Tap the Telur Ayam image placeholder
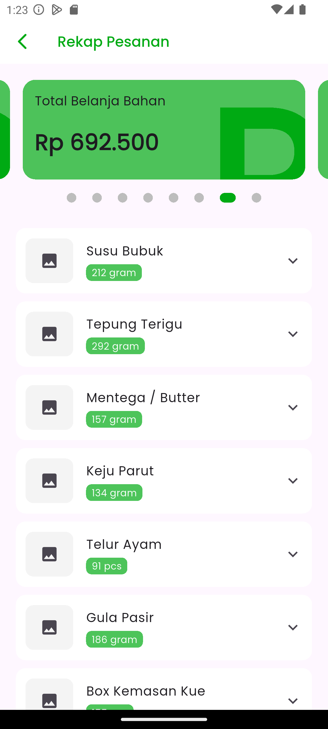This screenshot has height=729, width=328. pos(49,554)
